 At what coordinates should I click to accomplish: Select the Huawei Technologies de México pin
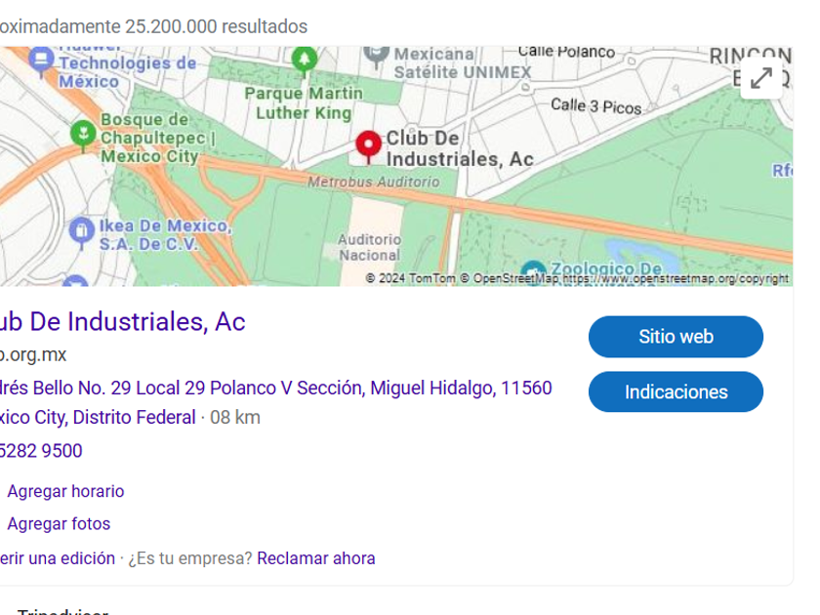41,61
